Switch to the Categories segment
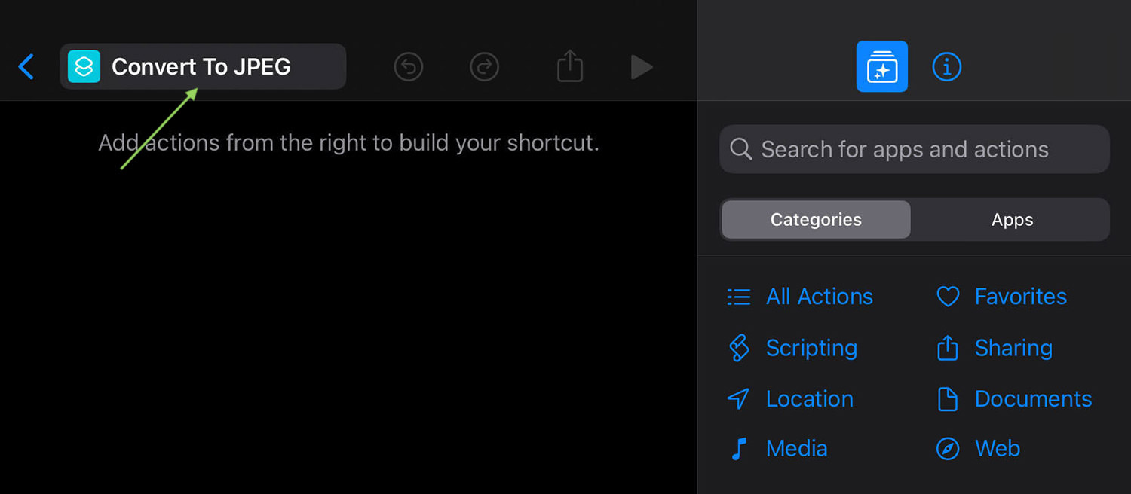 [x=816, y=220]
